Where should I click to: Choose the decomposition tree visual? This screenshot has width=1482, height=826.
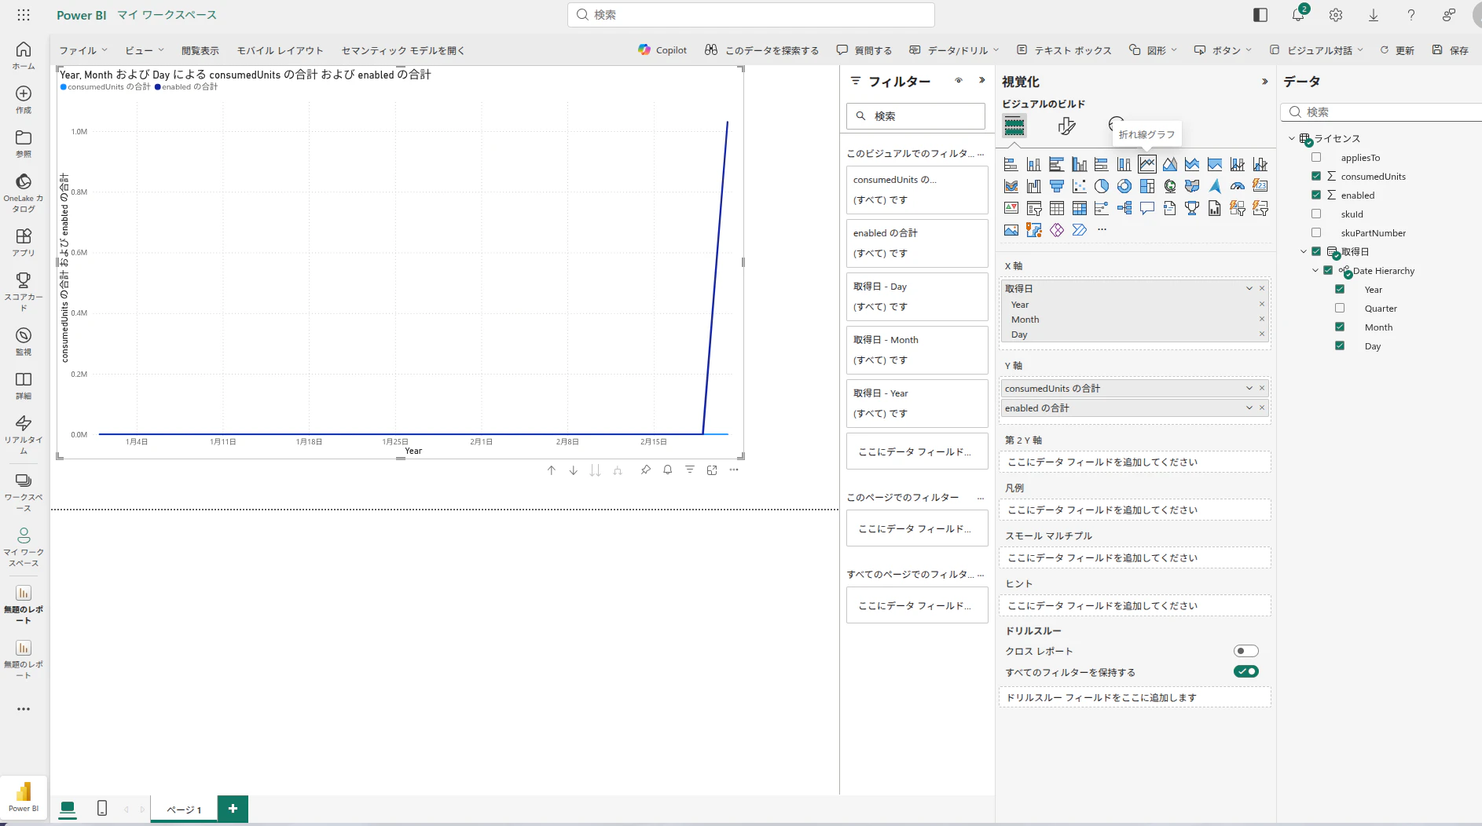click(x=1124, y=208)
